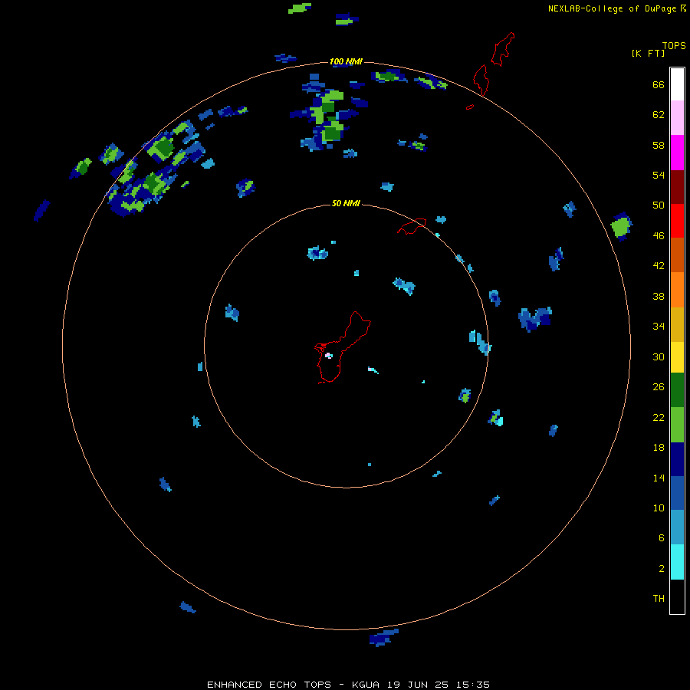Pick the light blue legend swatch
This screenshot has width=690, height=690.
(677, 527)
